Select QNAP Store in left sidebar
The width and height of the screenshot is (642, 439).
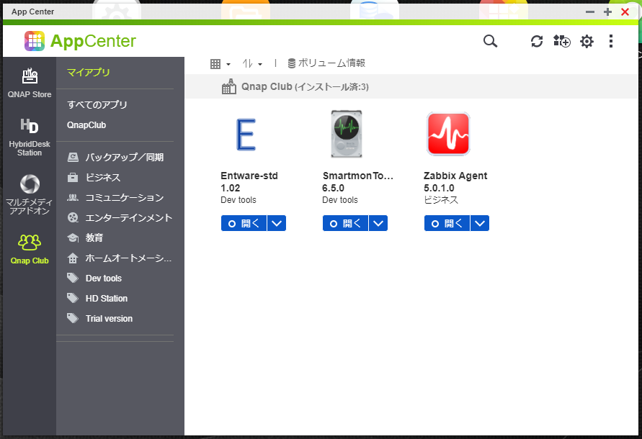[x=30, y=83]
